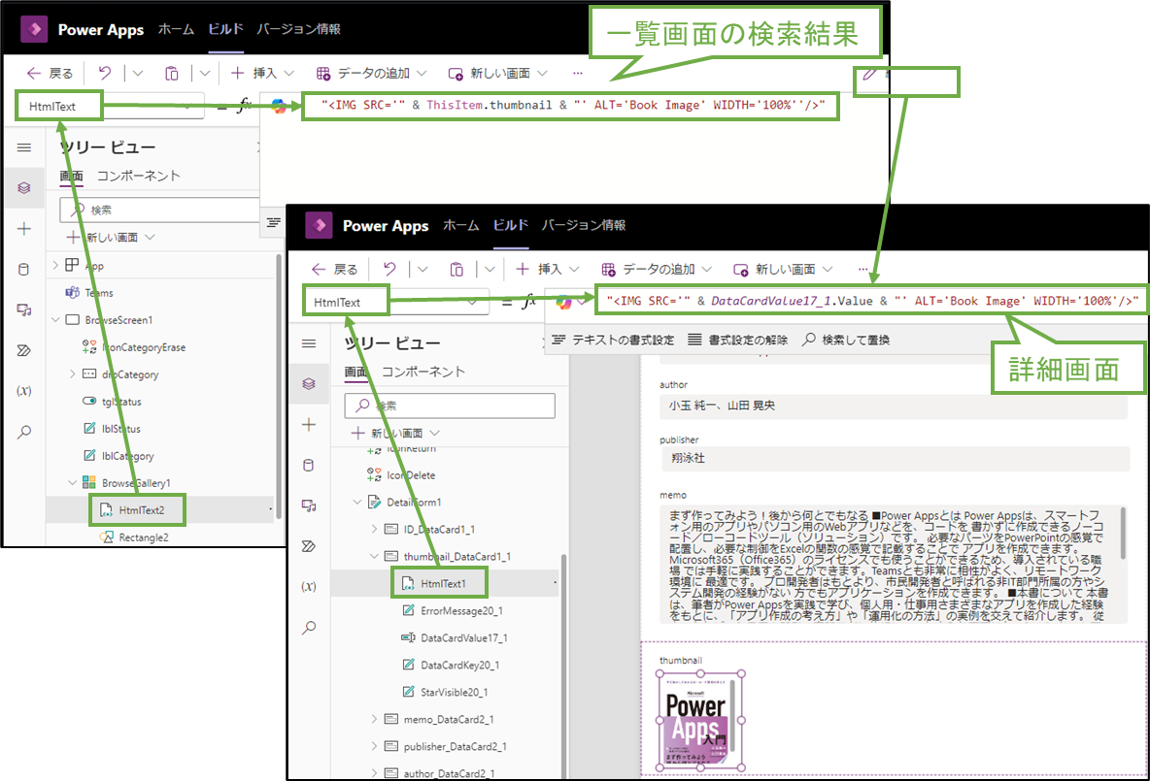Open the 挿入 menu in the front window
Image resolution: width=1150 pixels, height=781 pixels.
point(547,270)
